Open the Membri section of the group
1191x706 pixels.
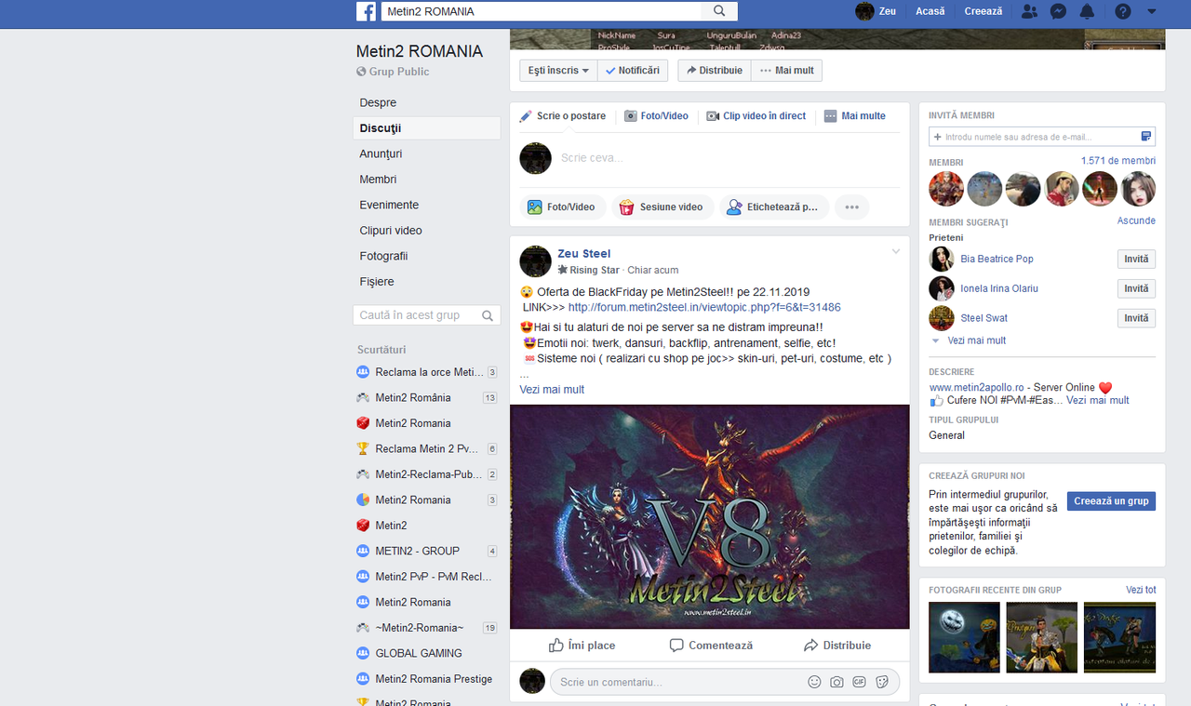[378, 179]
